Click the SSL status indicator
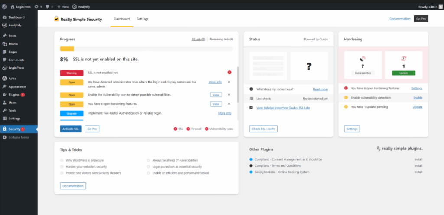Image resolution: width=444 pixels, height=215 pixels. [x=178, y=129]
